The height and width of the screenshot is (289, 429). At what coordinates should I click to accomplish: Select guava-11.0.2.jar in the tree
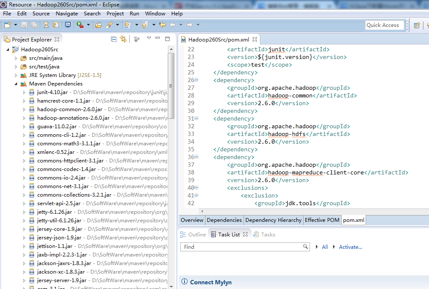click(x=57, y=127)
